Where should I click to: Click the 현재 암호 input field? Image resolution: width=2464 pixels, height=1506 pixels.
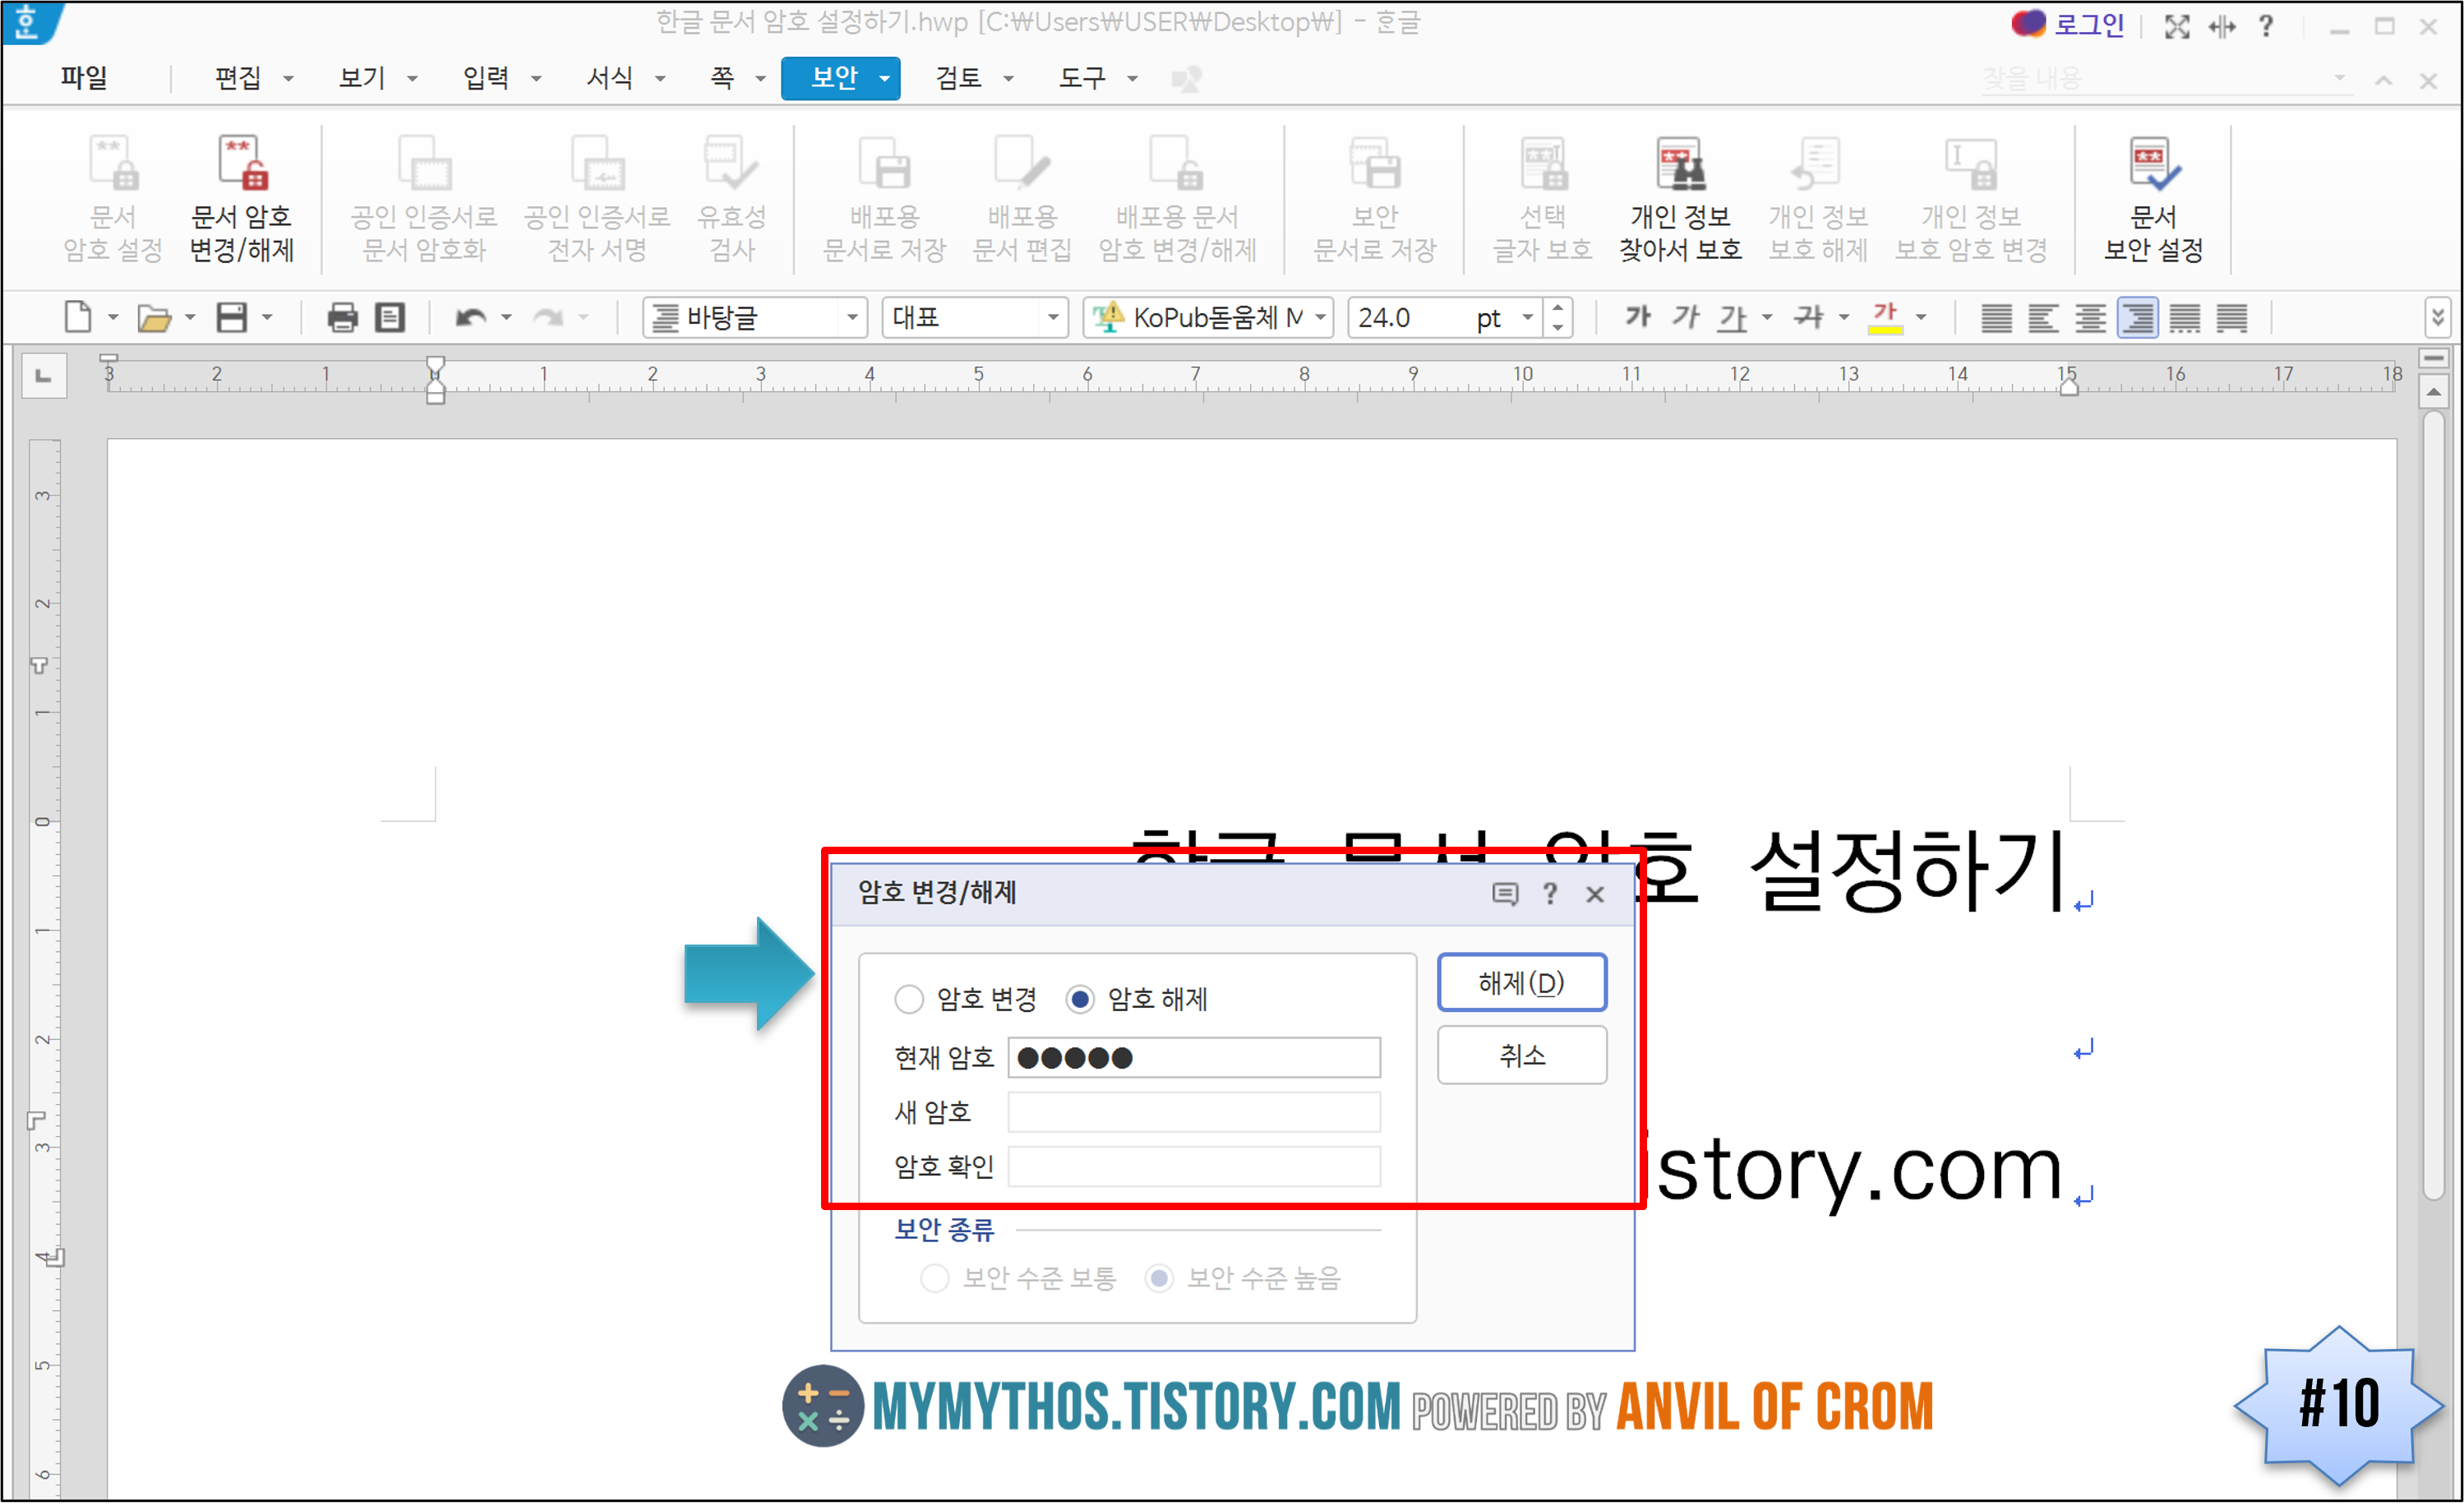(1194, 1057)
